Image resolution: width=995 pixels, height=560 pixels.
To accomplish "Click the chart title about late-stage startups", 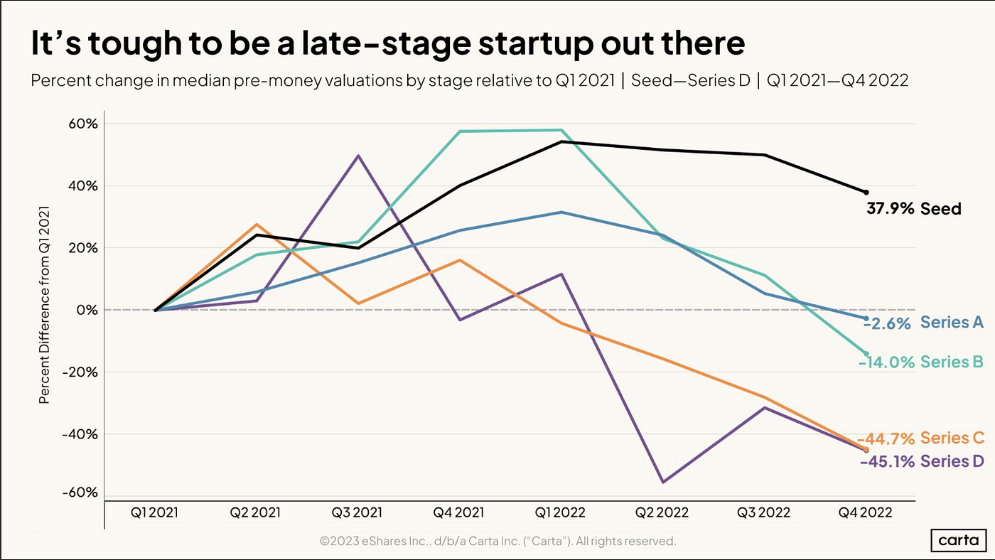I will click(387, 44).
